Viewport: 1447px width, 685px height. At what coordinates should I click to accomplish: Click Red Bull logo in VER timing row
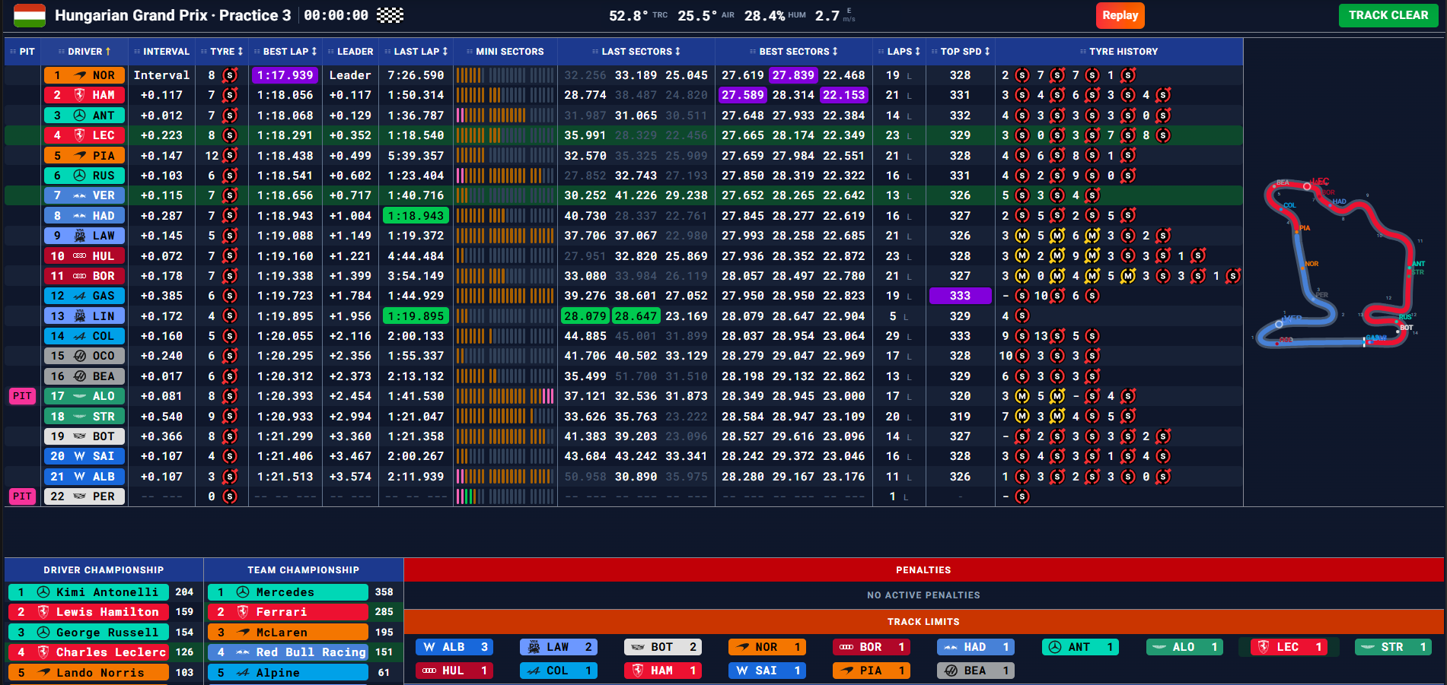click(80, 195)
